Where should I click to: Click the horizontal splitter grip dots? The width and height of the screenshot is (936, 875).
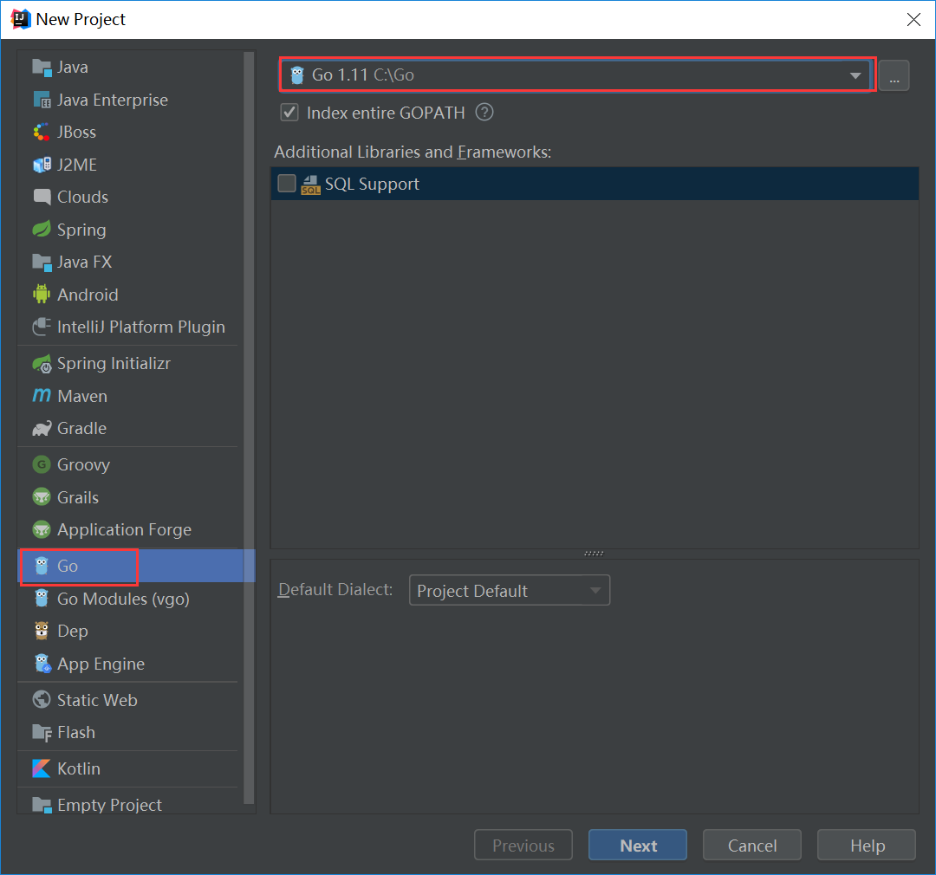point(594,554)
